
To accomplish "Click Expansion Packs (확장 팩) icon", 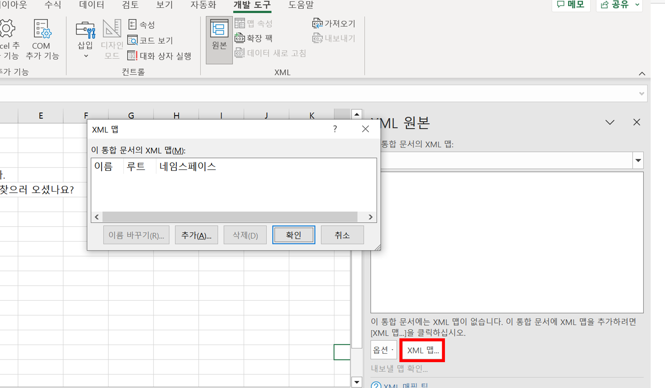I will [240, 38].
